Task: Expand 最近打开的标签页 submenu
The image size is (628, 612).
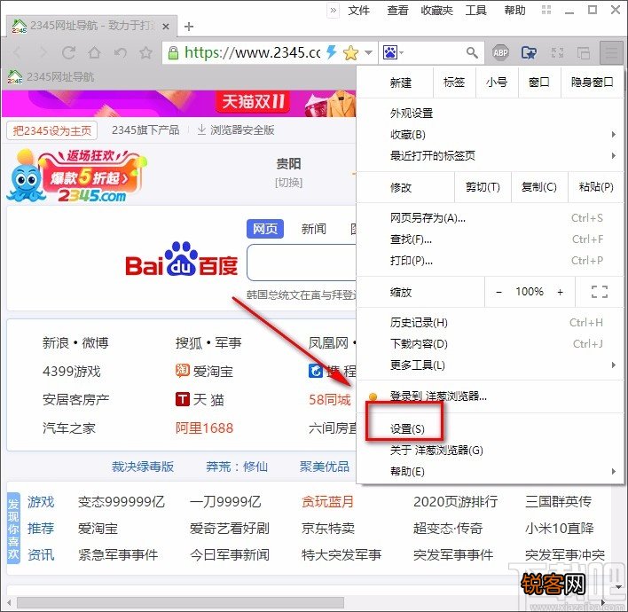Action: pos(613,156)
